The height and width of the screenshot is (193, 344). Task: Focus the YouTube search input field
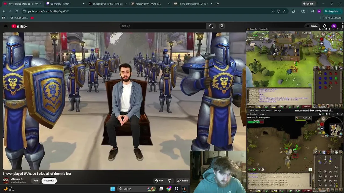[163, 26]
